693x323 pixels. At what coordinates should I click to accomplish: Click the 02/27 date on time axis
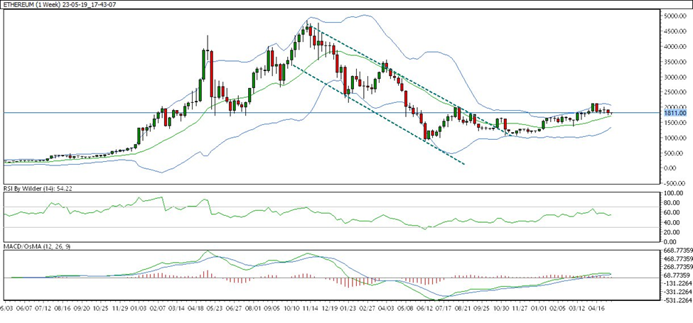369,310
